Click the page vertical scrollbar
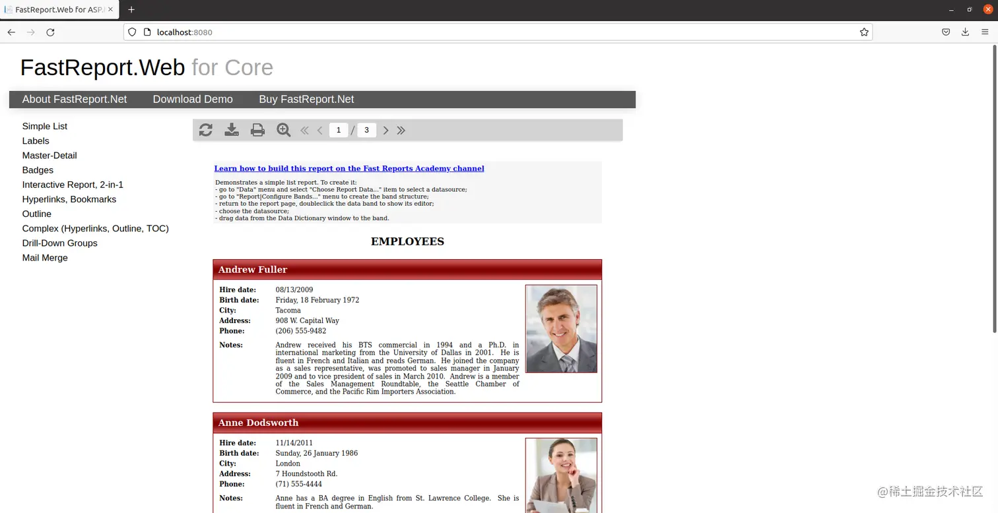Image resolution: width=998 pixels, height=513 pixels. 994,188
